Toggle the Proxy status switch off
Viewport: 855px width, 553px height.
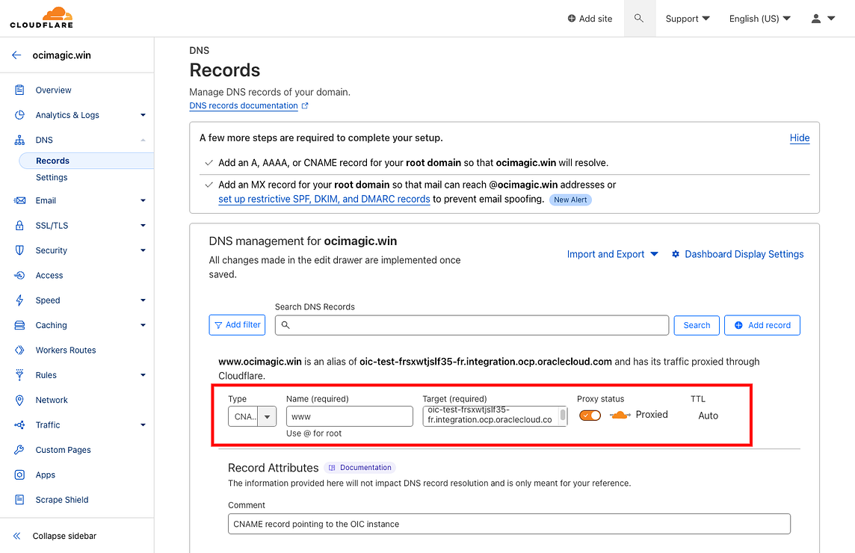(x=590, y=415)
